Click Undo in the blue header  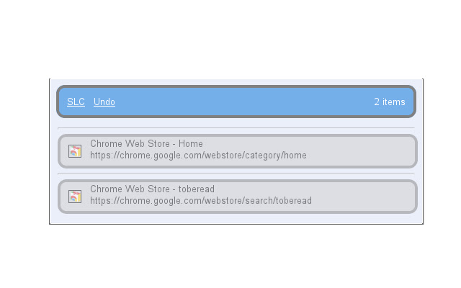click(x=104, y=102)
